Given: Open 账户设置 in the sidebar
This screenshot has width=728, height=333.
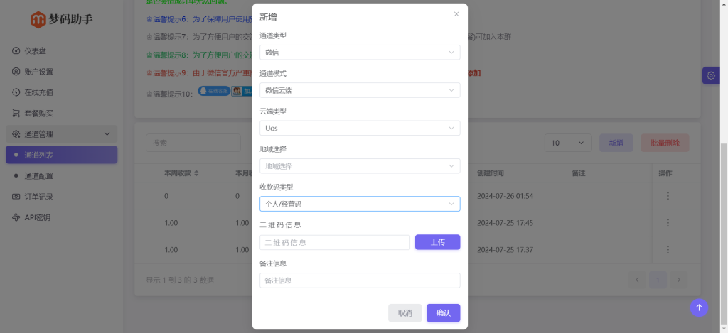Looking at the screenshot, I should pyautogui.click(x=39, y=72).
